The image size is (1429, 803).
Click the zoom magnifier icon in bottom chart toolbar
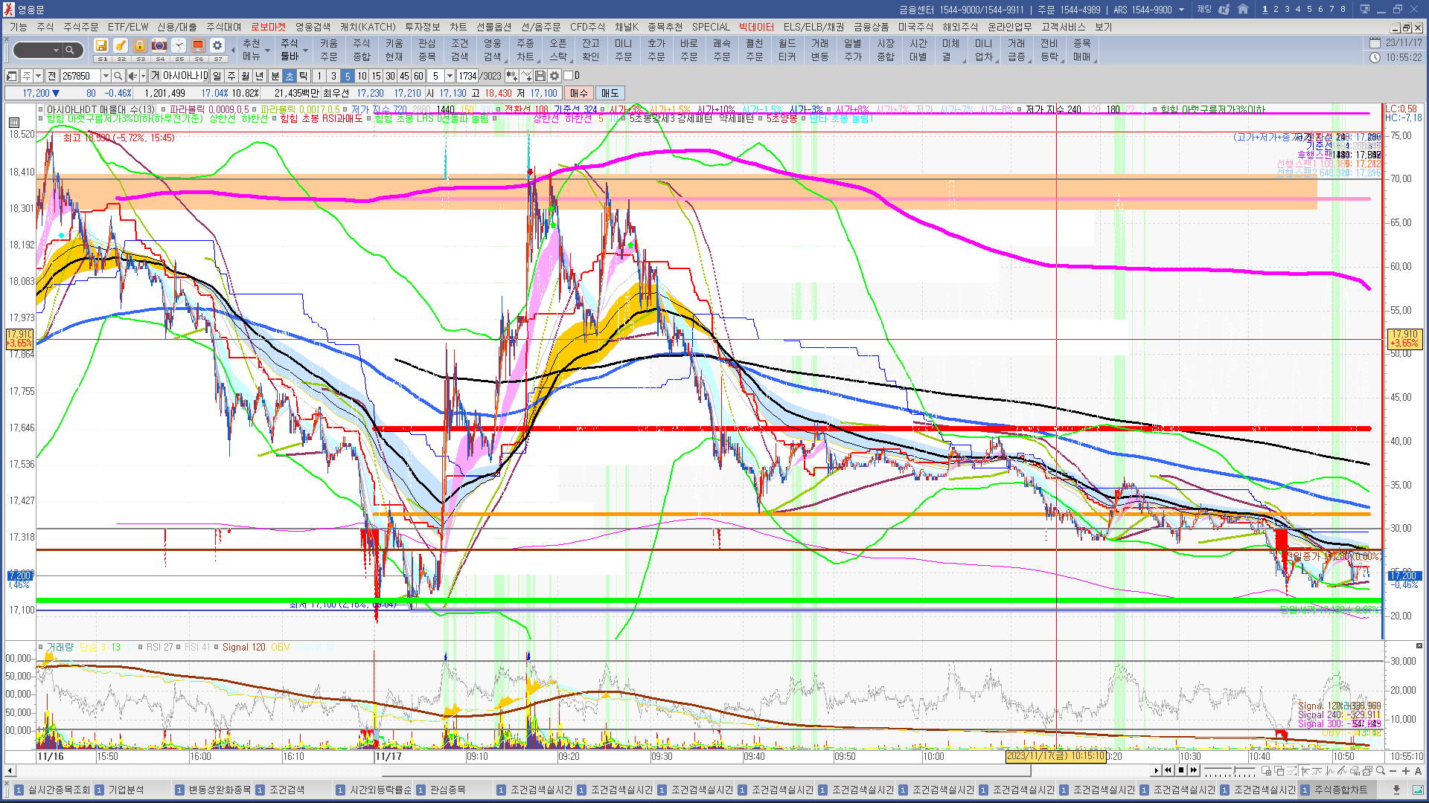[x=1381, y=771]
